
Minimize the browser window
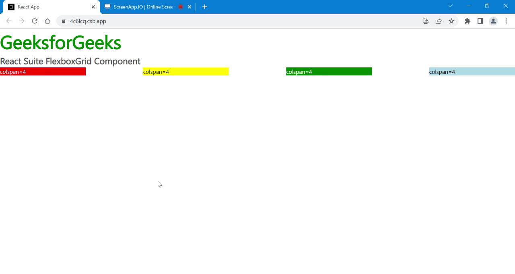click(x=469, y=6)
